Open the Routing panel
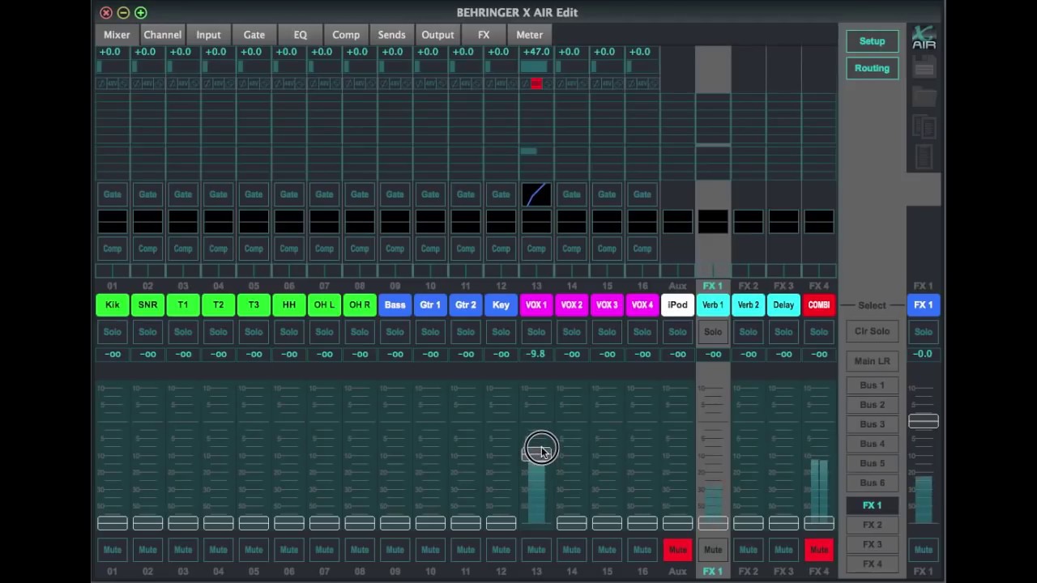1037x583 pixels. pyautogui.click(x=873, y=69)
